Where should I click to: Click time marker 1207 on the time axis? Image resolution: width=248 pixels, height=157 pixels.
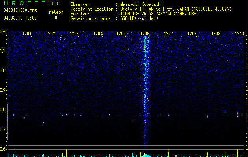(x=168, y=34)
